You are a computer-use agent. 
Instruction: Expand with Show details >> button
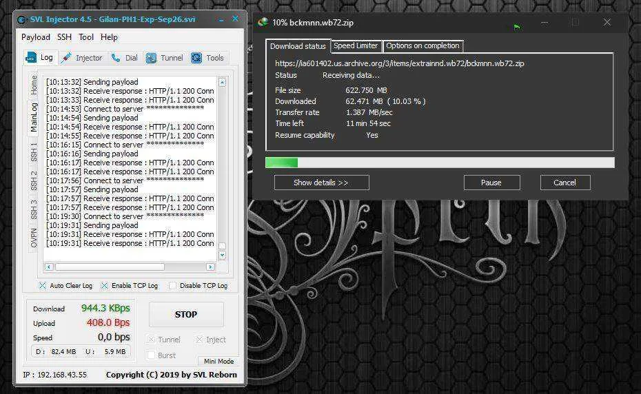click(x=321, y=183)
